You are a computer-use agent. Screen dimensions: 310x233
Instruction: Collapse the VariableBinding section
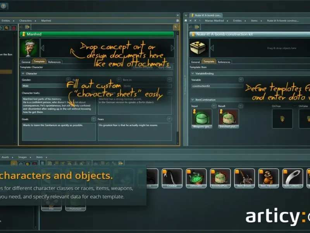193,73
